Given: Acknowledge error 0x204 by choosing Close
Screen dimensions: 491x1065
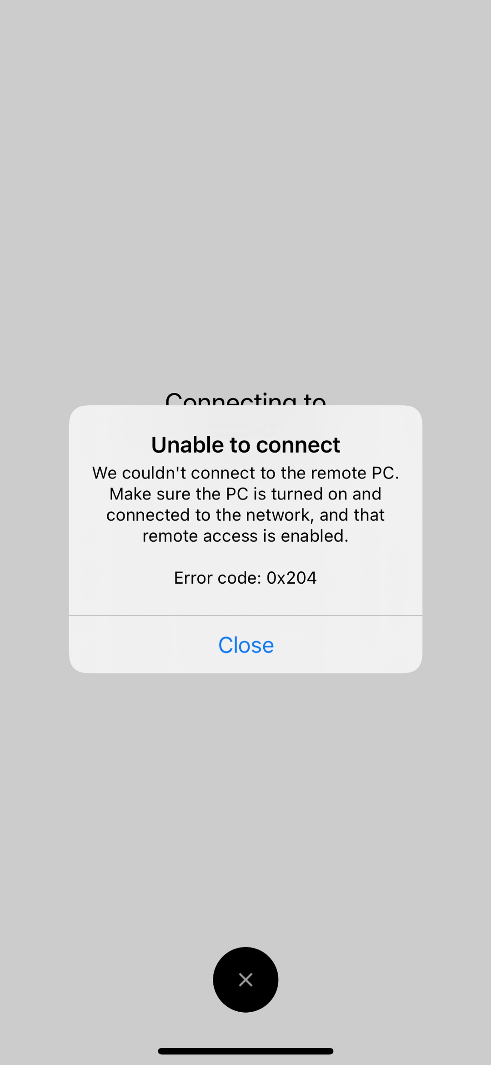Looking at the screenshot, I should tap(245, 644).
